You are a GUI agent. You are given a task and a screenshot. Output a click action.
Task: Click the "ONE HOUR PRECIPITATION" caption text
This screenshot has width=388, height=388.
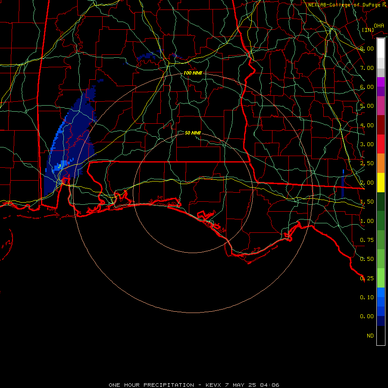click(151, 385)
